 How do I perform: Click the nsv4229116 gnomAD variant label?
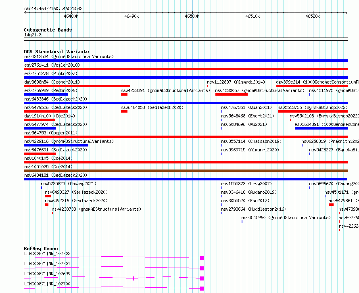[x=69, y=141]
